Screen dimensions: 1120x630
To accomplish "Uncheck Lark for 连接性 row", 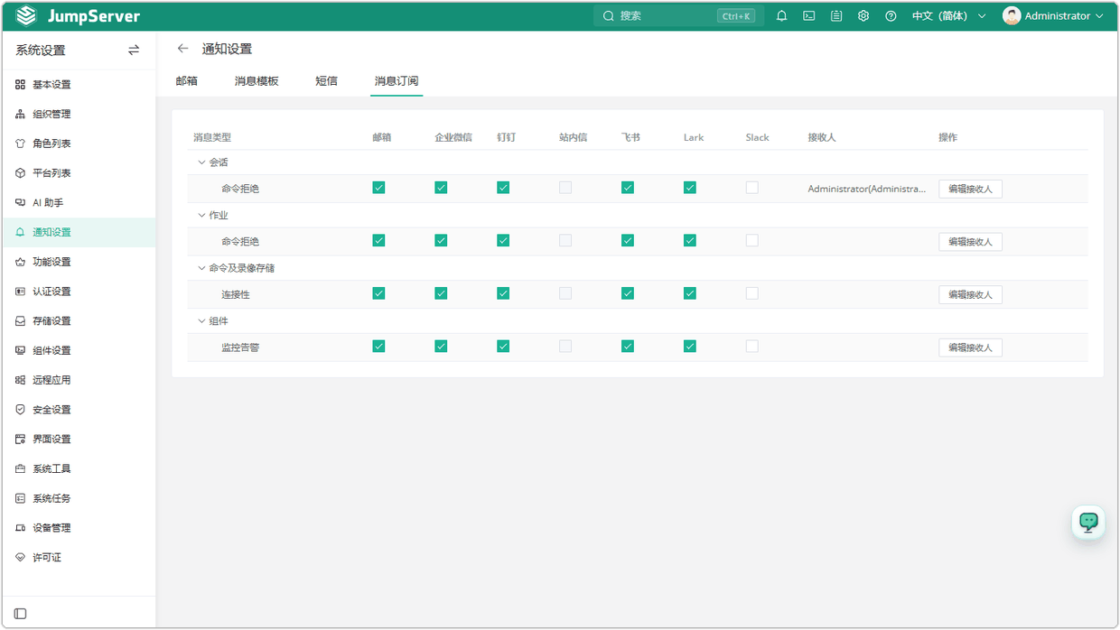I will [690, 293].
